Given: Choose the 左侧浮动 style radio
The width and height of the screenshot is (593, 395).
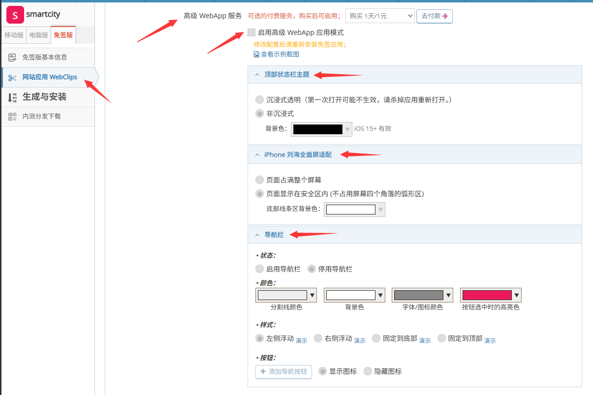Looking at the screenshot, I should [x=259, y=338].
